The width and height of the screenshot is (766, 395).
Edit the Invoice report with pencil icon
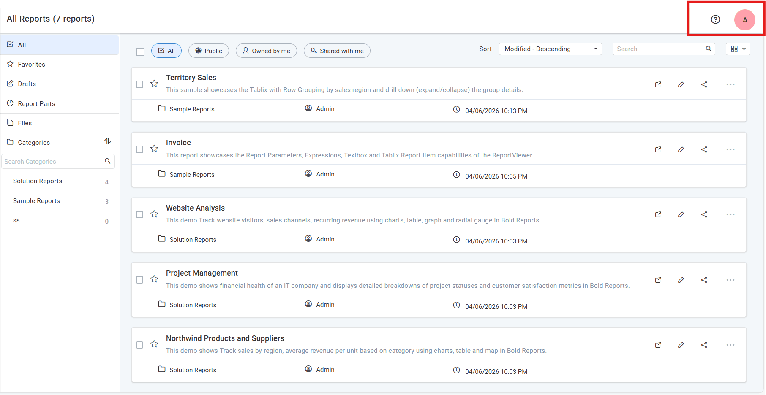[681, 149]
